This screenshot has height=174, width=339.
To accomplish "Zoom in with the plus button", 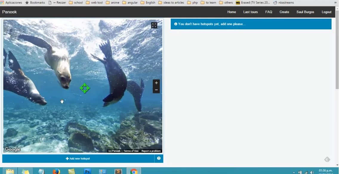I will (156, 83).
